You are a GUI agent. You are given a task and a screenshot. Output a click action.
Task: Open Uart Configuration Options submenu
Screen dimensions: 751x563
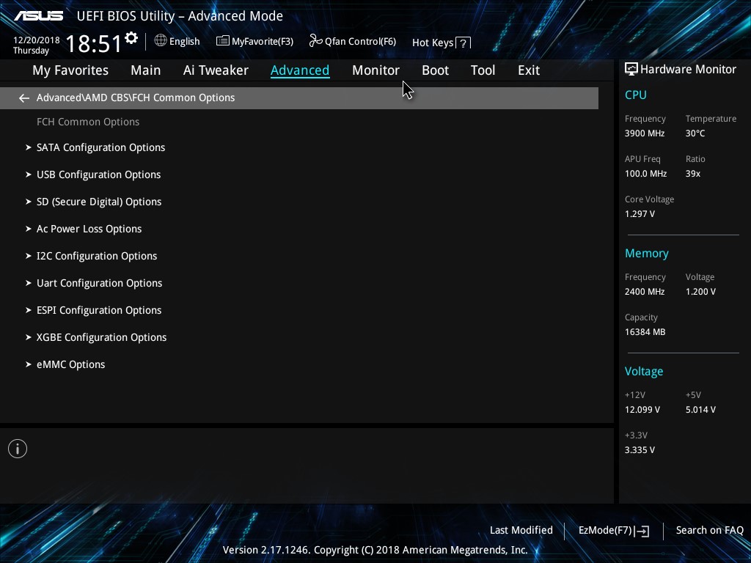(x=100, y=284)
